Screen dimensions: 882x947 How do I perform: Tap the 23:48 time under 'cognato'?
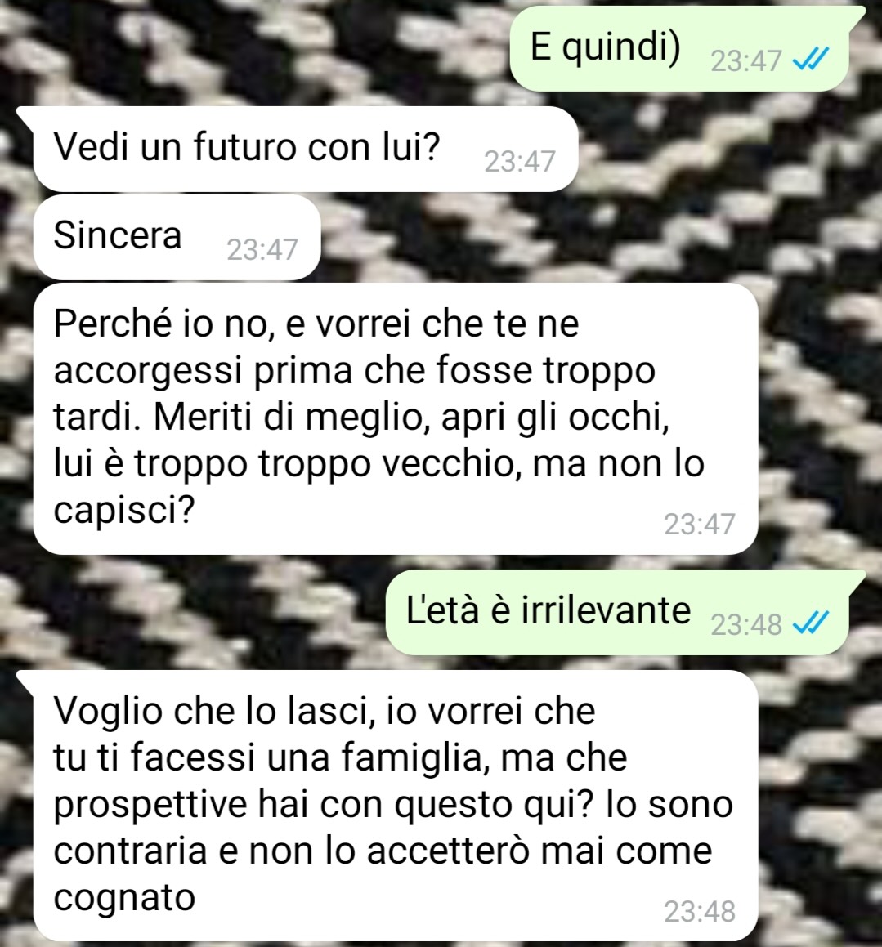[x=700, y=911]
